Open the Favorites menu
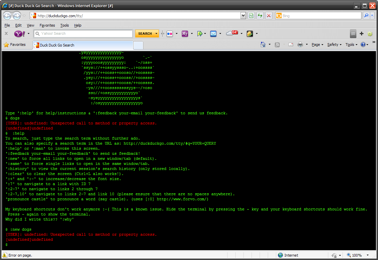 click(47, 25)
